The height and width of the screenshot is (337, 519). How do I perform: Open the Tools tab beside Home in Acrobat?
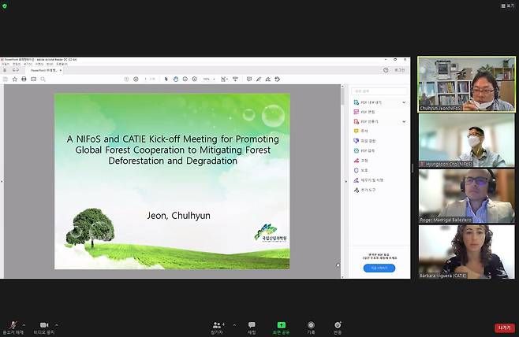click(16, 70)
